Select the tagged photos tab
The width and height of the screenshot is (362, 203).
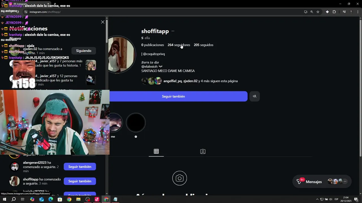203,151
